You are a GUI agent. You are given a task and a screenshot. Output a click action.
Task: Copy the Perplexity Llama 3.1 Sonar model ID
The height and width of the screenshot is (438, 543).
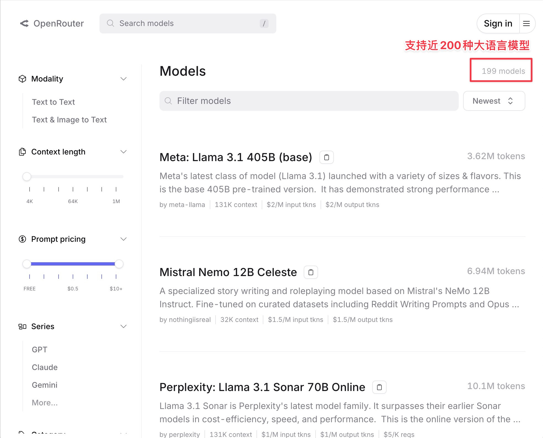[x=379, y=387]
